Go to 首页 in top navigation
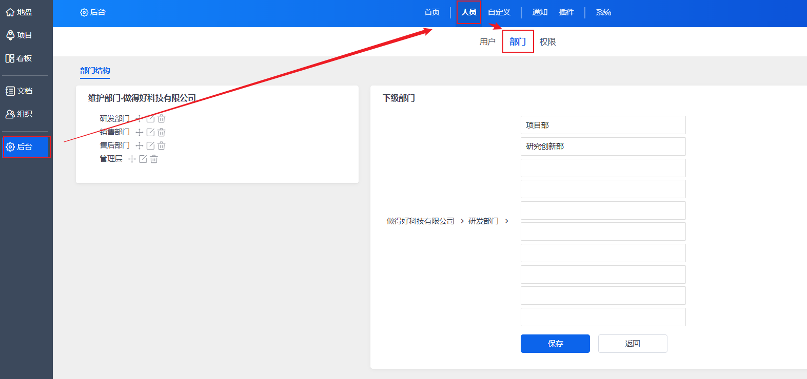 (432, 12)
